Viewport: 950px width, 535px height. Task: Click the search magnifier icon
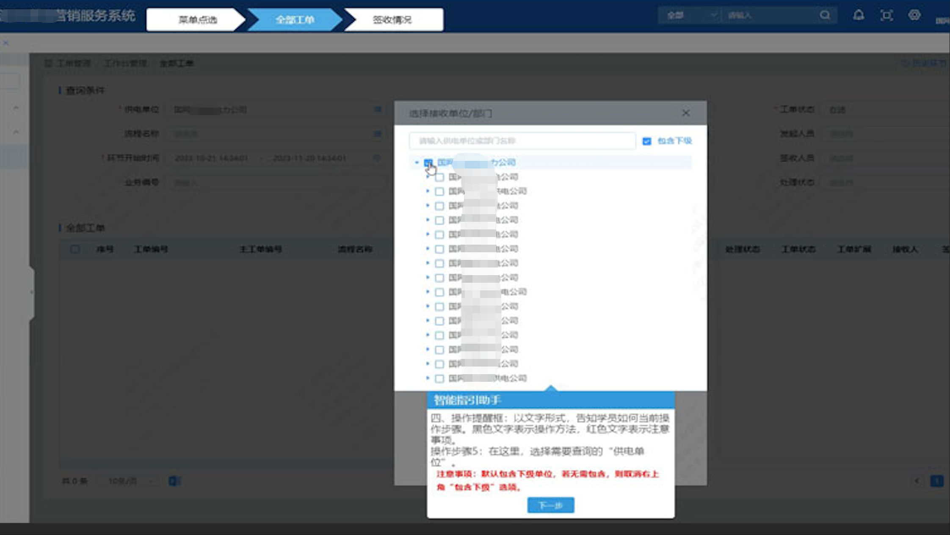(825, 16)
